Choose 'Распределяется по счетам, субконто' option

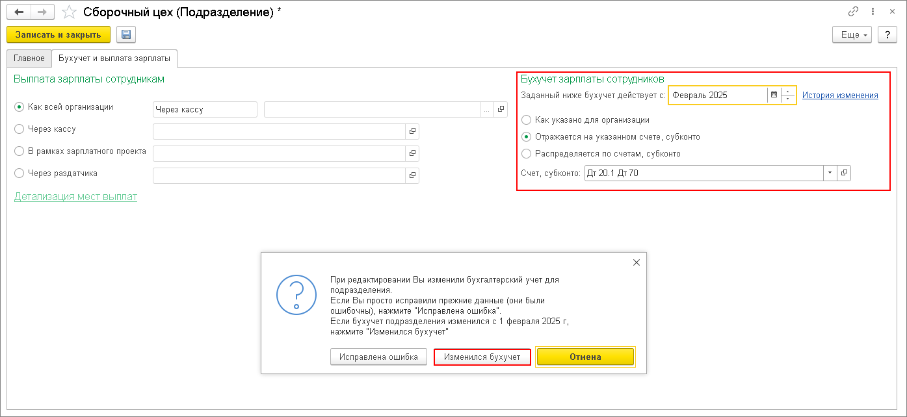[x=527, y=154]
